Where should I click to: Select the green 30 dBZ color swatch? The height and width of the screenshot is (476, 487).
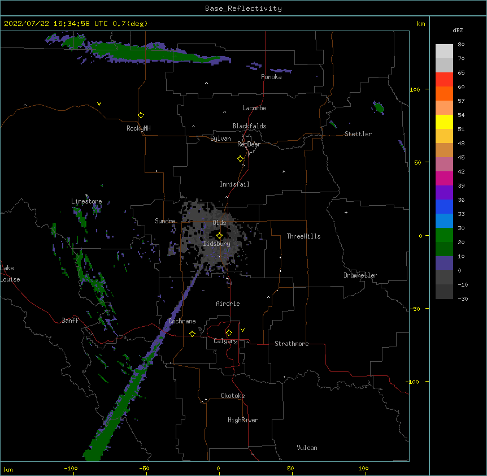click(444, 235)
